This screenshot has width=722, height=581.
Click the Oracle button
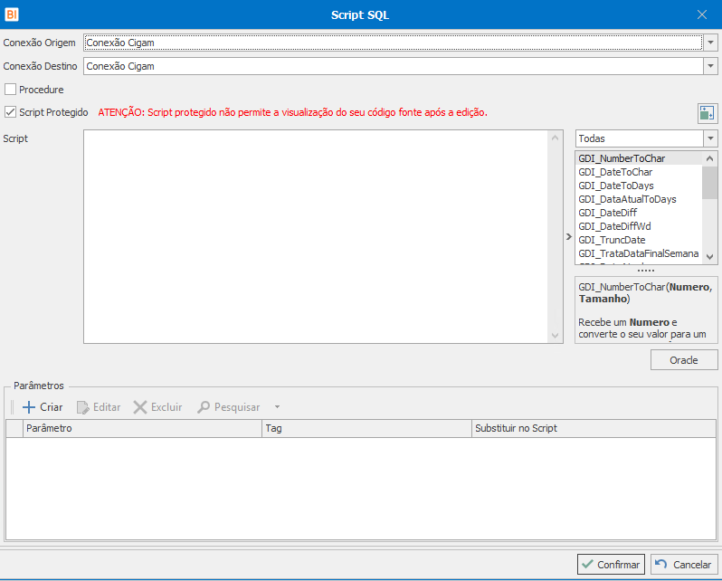(x=684, y=360)
